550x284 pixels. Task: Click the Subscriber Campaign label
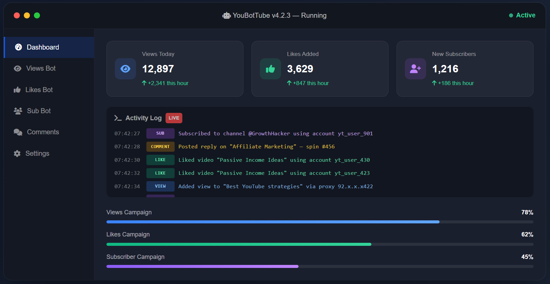[135, 257]
